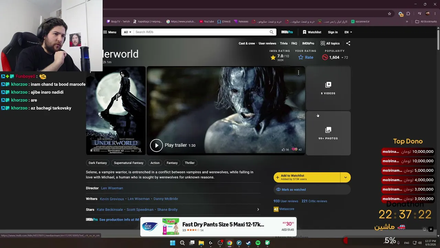Open the Fast Dry Pants ad
This screenshot has height=248, width=440.
[x=218, y=227]
